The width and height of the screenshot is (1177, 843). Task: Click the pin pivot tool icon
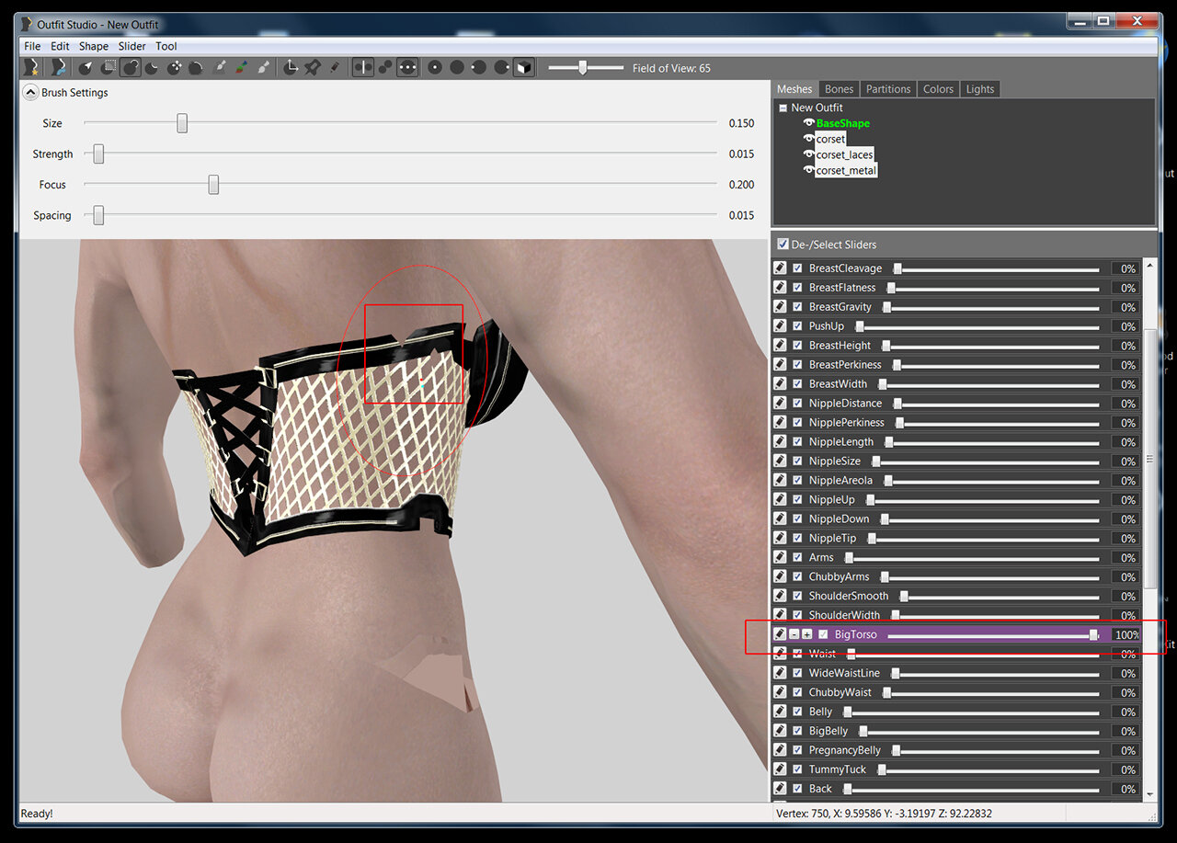click(313, 67)
